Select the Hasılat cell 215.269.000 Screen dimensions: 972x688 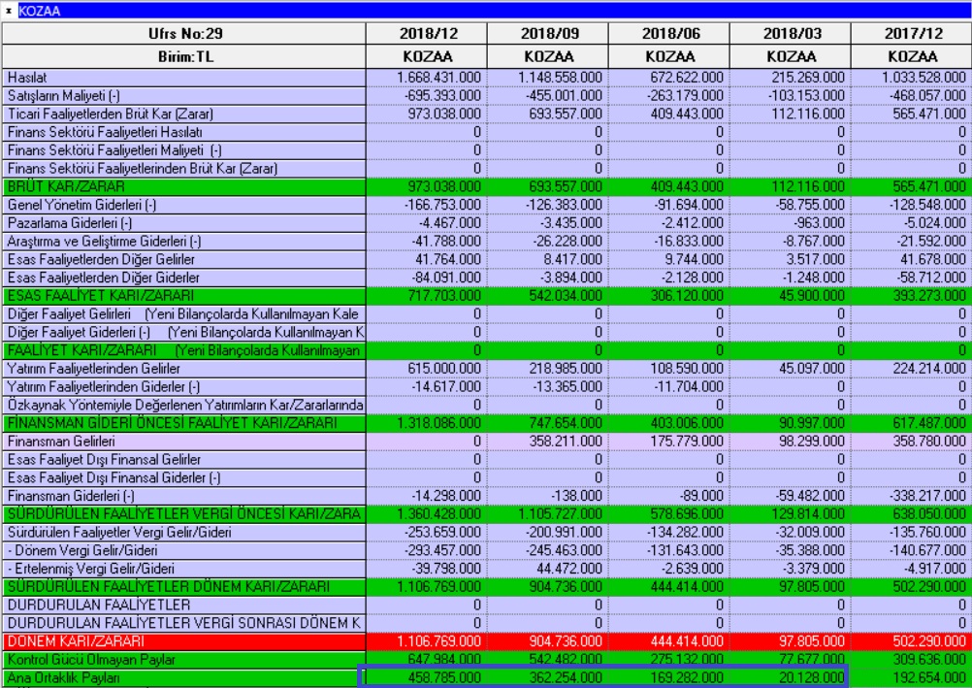[x=791, y=78]
